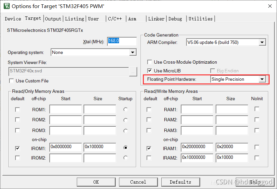This screenshot has height=189, width=277.
Task: Switch to the C/C++ tab
Action: (x=116, y=19)
